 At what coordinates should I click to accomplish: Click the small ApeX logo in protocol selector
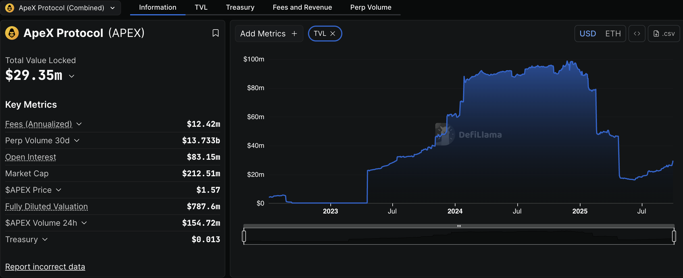(x=10, y=8)
